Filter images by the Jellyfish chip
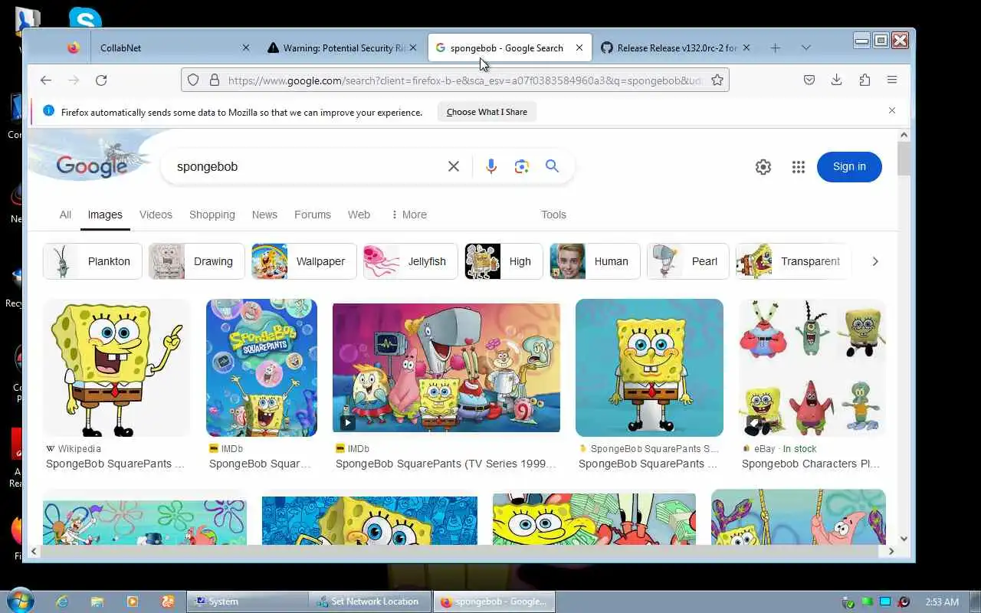The height and width of the screenshot is (613, 981). [411, 261]
